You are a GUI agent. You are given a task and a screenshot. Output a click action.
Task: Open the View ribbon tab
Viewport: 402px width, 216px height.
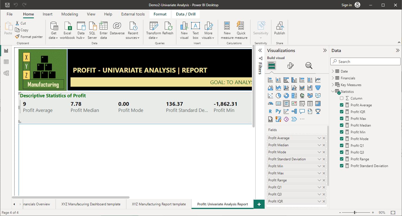coord(91,14)
